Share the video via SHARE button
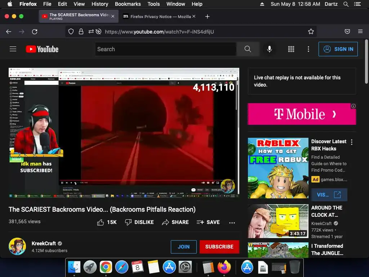 (175, 222)
